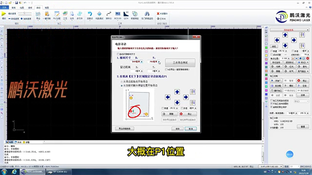Toggle the checkbox below three-point test button
312x175 pixels.
pos(166,70)
